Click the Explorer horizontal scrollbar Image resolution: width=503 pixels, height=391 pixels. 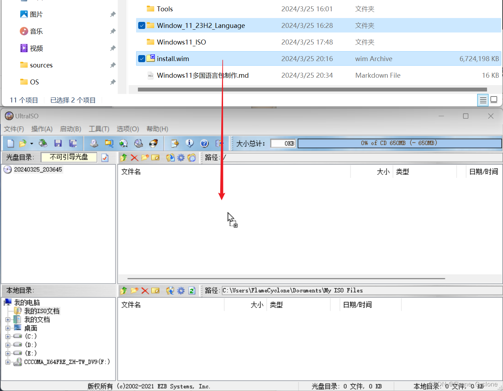312,90
